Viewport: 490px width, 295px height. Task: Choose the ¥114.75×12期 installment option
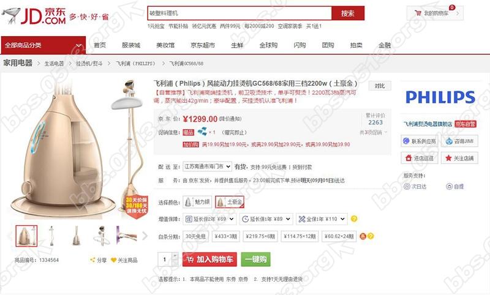pyautogui.click(x=300, y=236)
